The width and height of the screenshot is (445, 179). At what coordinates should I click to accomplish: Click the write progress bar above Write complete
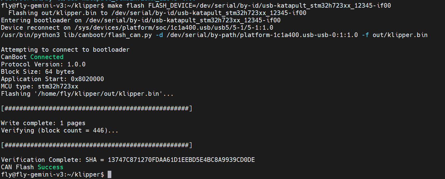97,108
